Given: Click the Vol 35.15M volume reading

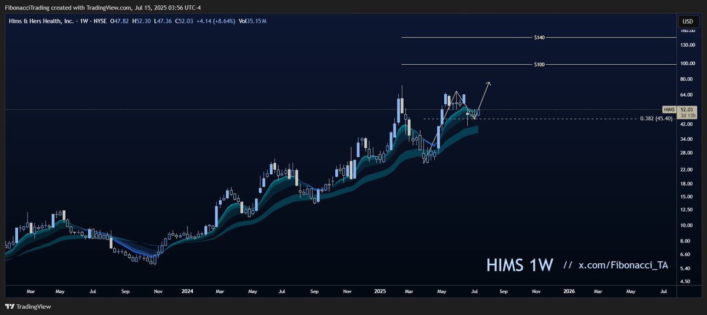Looking at the screenshot, I should point(253,21).
